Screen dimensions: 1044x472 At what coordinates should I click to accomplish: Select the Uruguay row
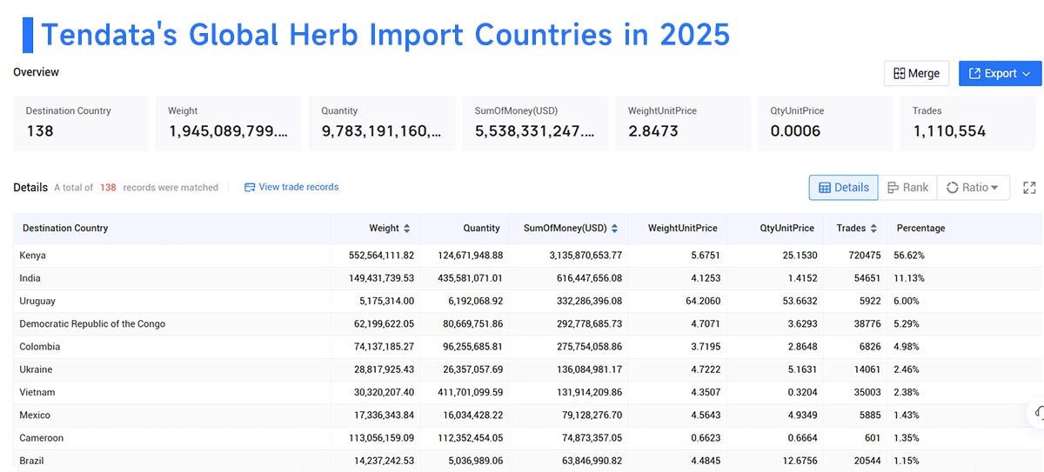tap(528, 301)
